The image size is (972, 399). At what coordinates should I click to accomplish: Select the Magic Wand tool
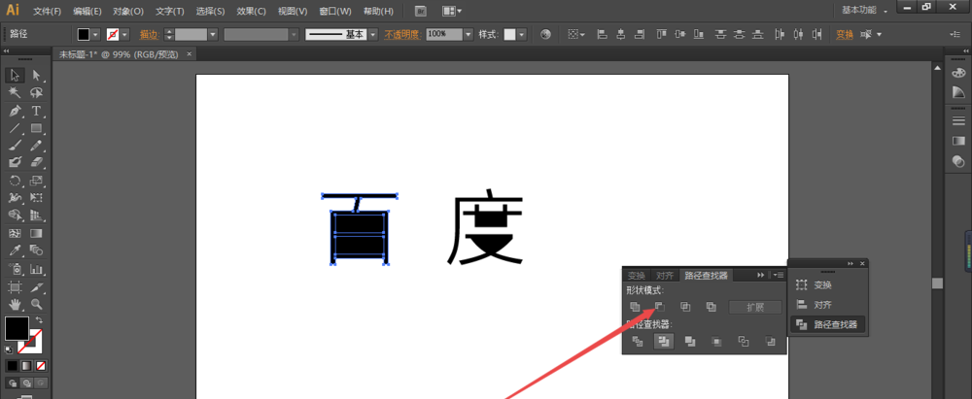(16, 93)
